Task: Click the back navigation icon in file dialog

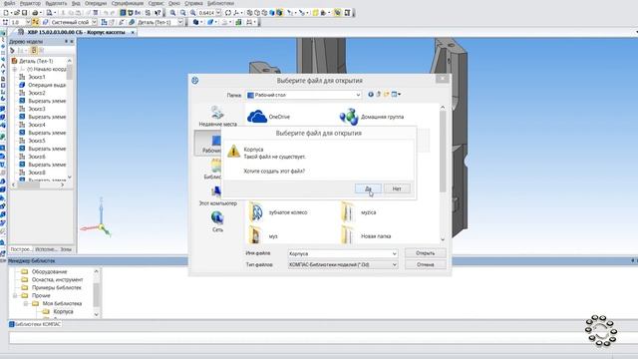Action: (371, 95)
